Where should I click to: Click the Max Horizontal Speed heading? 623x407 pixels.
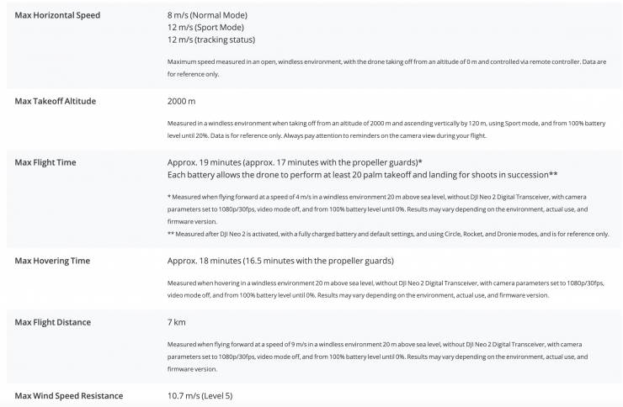(x=59, y=15)
